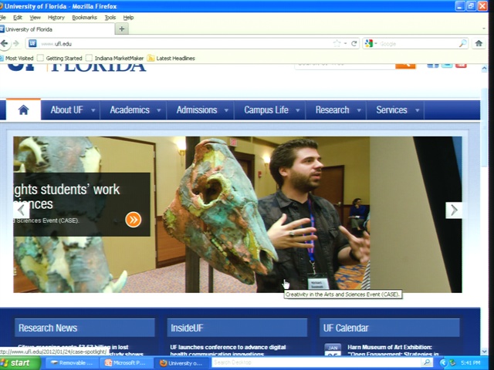Open the search engine selector dropdown
This screenshot has height=370, width=494.
376,43
